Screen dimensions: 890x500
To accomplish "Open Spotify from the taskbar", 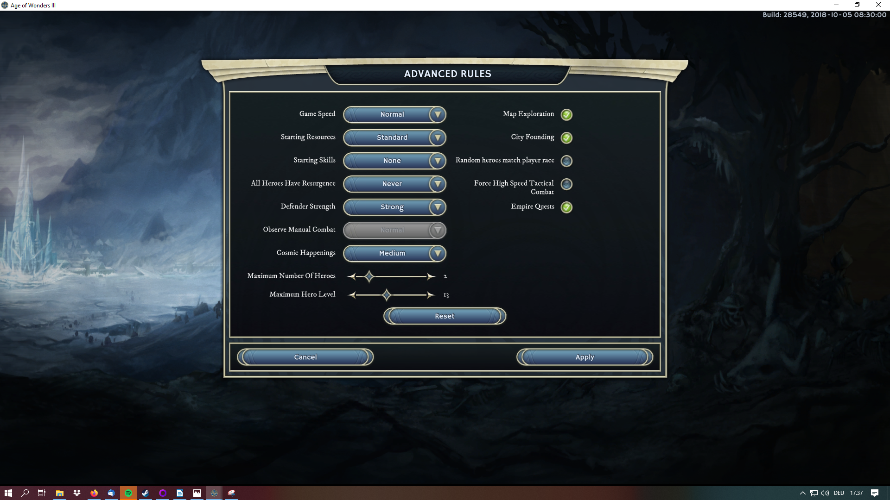I will (x=128, y=493).
